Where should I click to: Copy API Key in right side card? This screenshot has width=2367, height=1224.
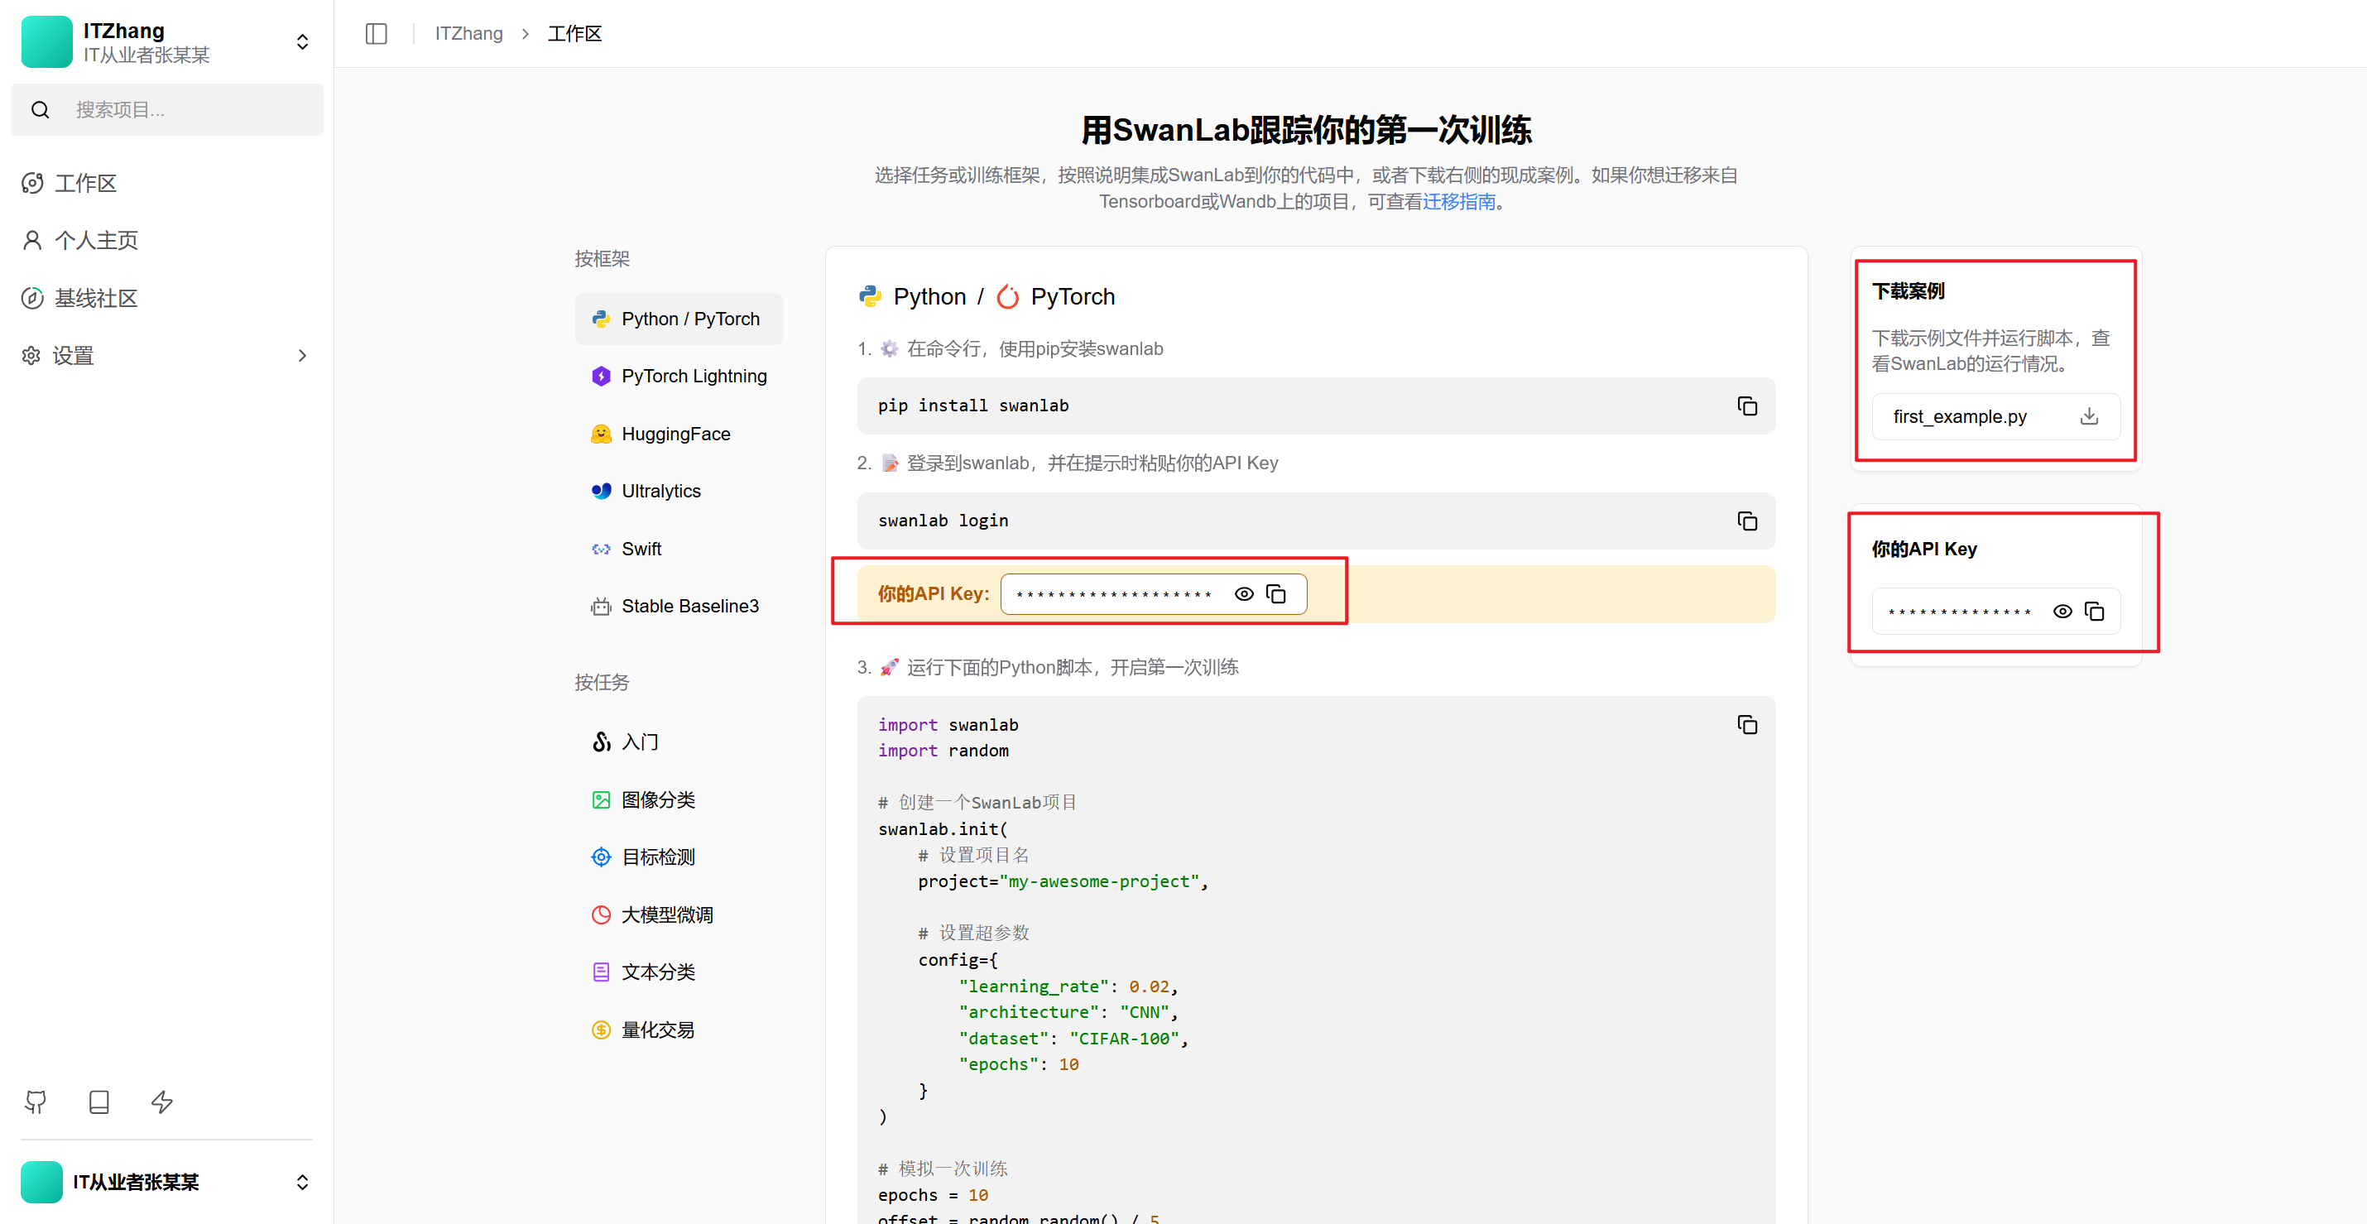coord(2094,611)
